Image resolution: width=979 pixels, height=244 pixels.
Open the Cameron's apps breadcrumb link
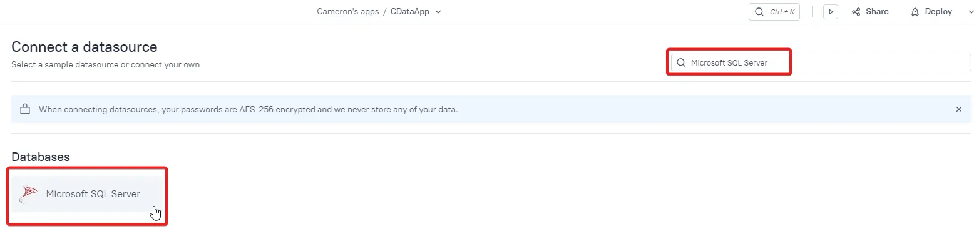click(x=347, y=12)
